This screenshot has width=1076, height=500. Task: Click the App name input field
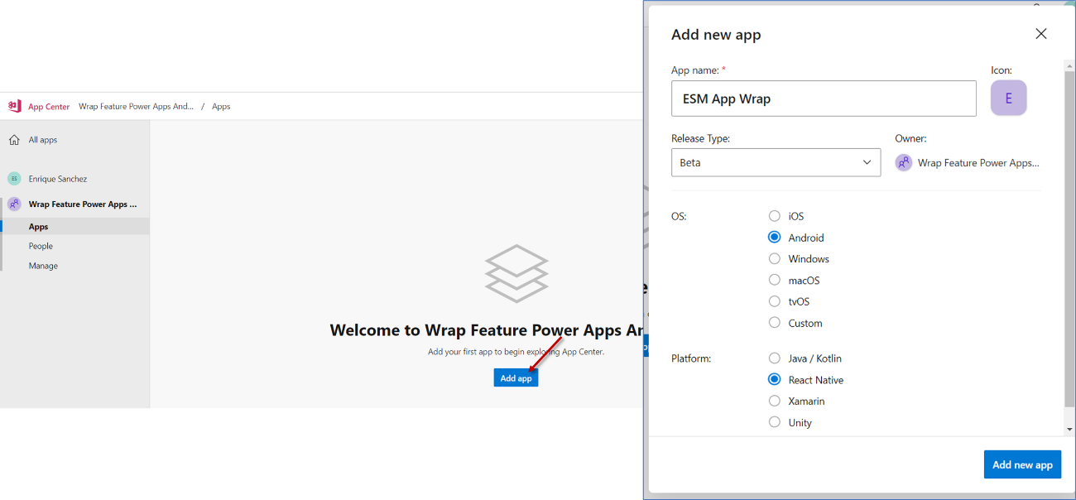click(824, 99)
